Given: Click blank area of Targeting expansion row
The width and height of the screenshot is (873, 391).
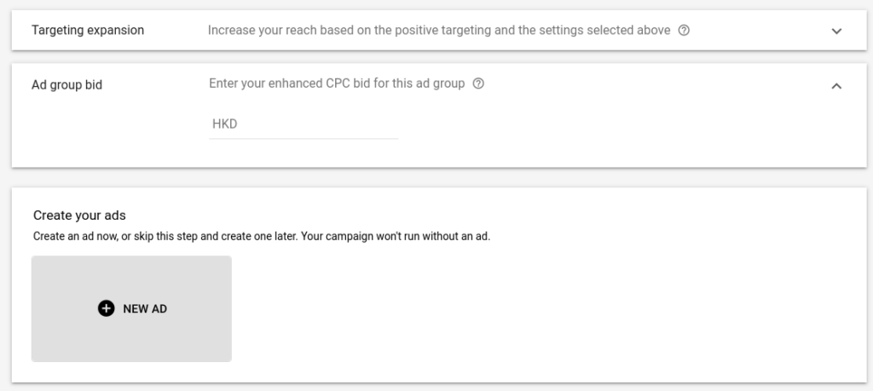Looking at the screenshot, I should point(757,31).
